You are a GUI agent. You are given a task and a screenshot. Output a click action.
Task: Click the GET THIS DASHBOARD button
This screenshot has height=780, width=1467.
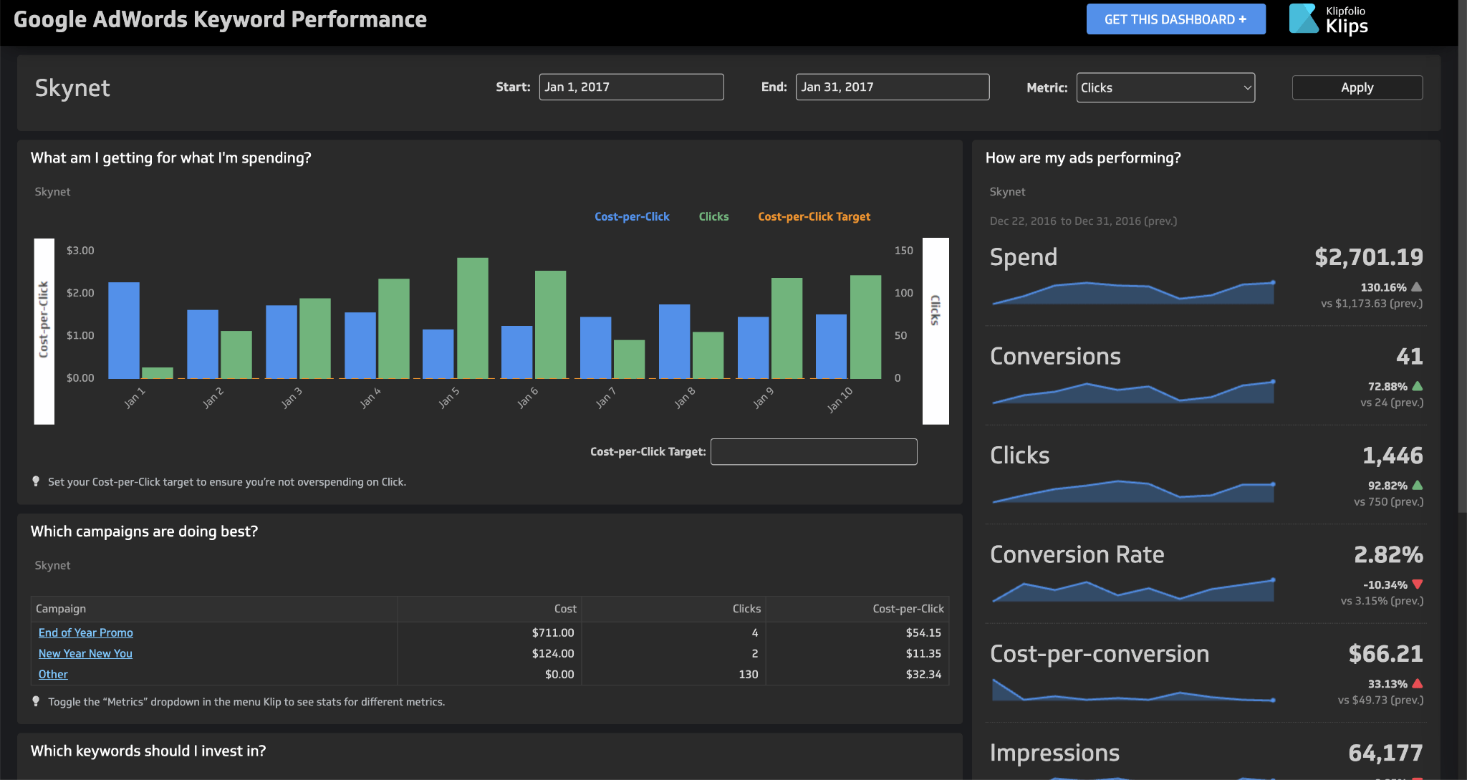click(1175, 19)
